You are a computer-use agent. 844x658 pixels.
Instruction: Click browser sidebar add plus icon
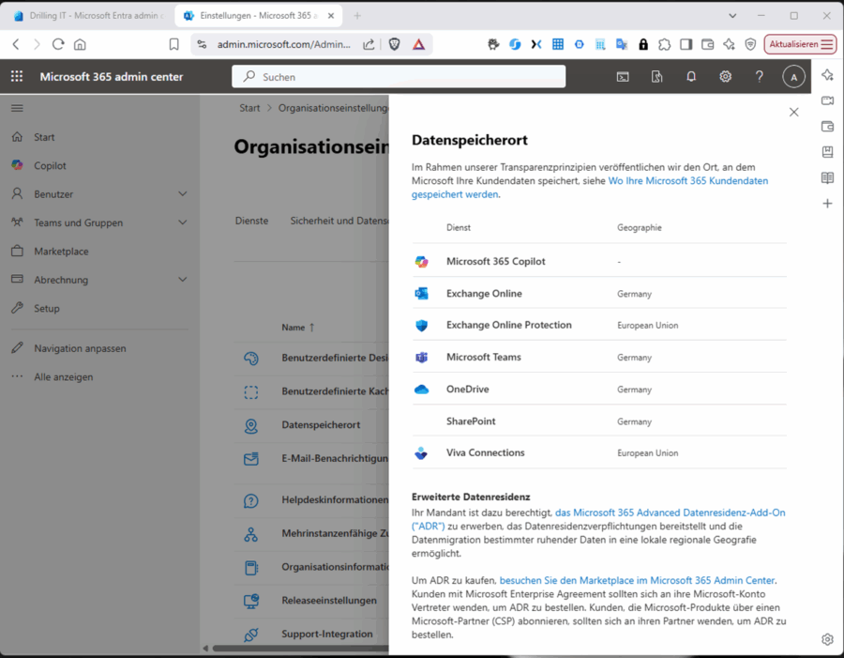(x=827, y=203)
